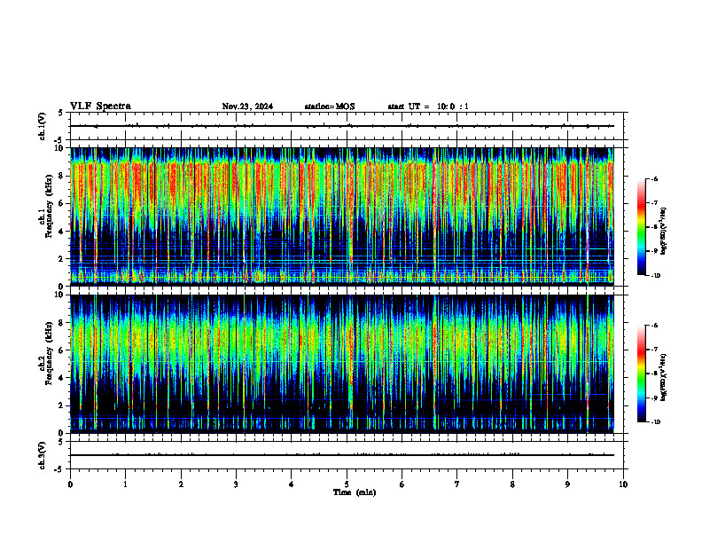Click the "8" kHz tick on ch.1 frequency axis

[x=62, y=176]
